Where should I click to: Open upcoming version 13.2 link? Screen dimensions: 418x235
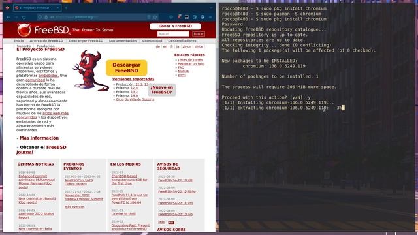point(134,91)
